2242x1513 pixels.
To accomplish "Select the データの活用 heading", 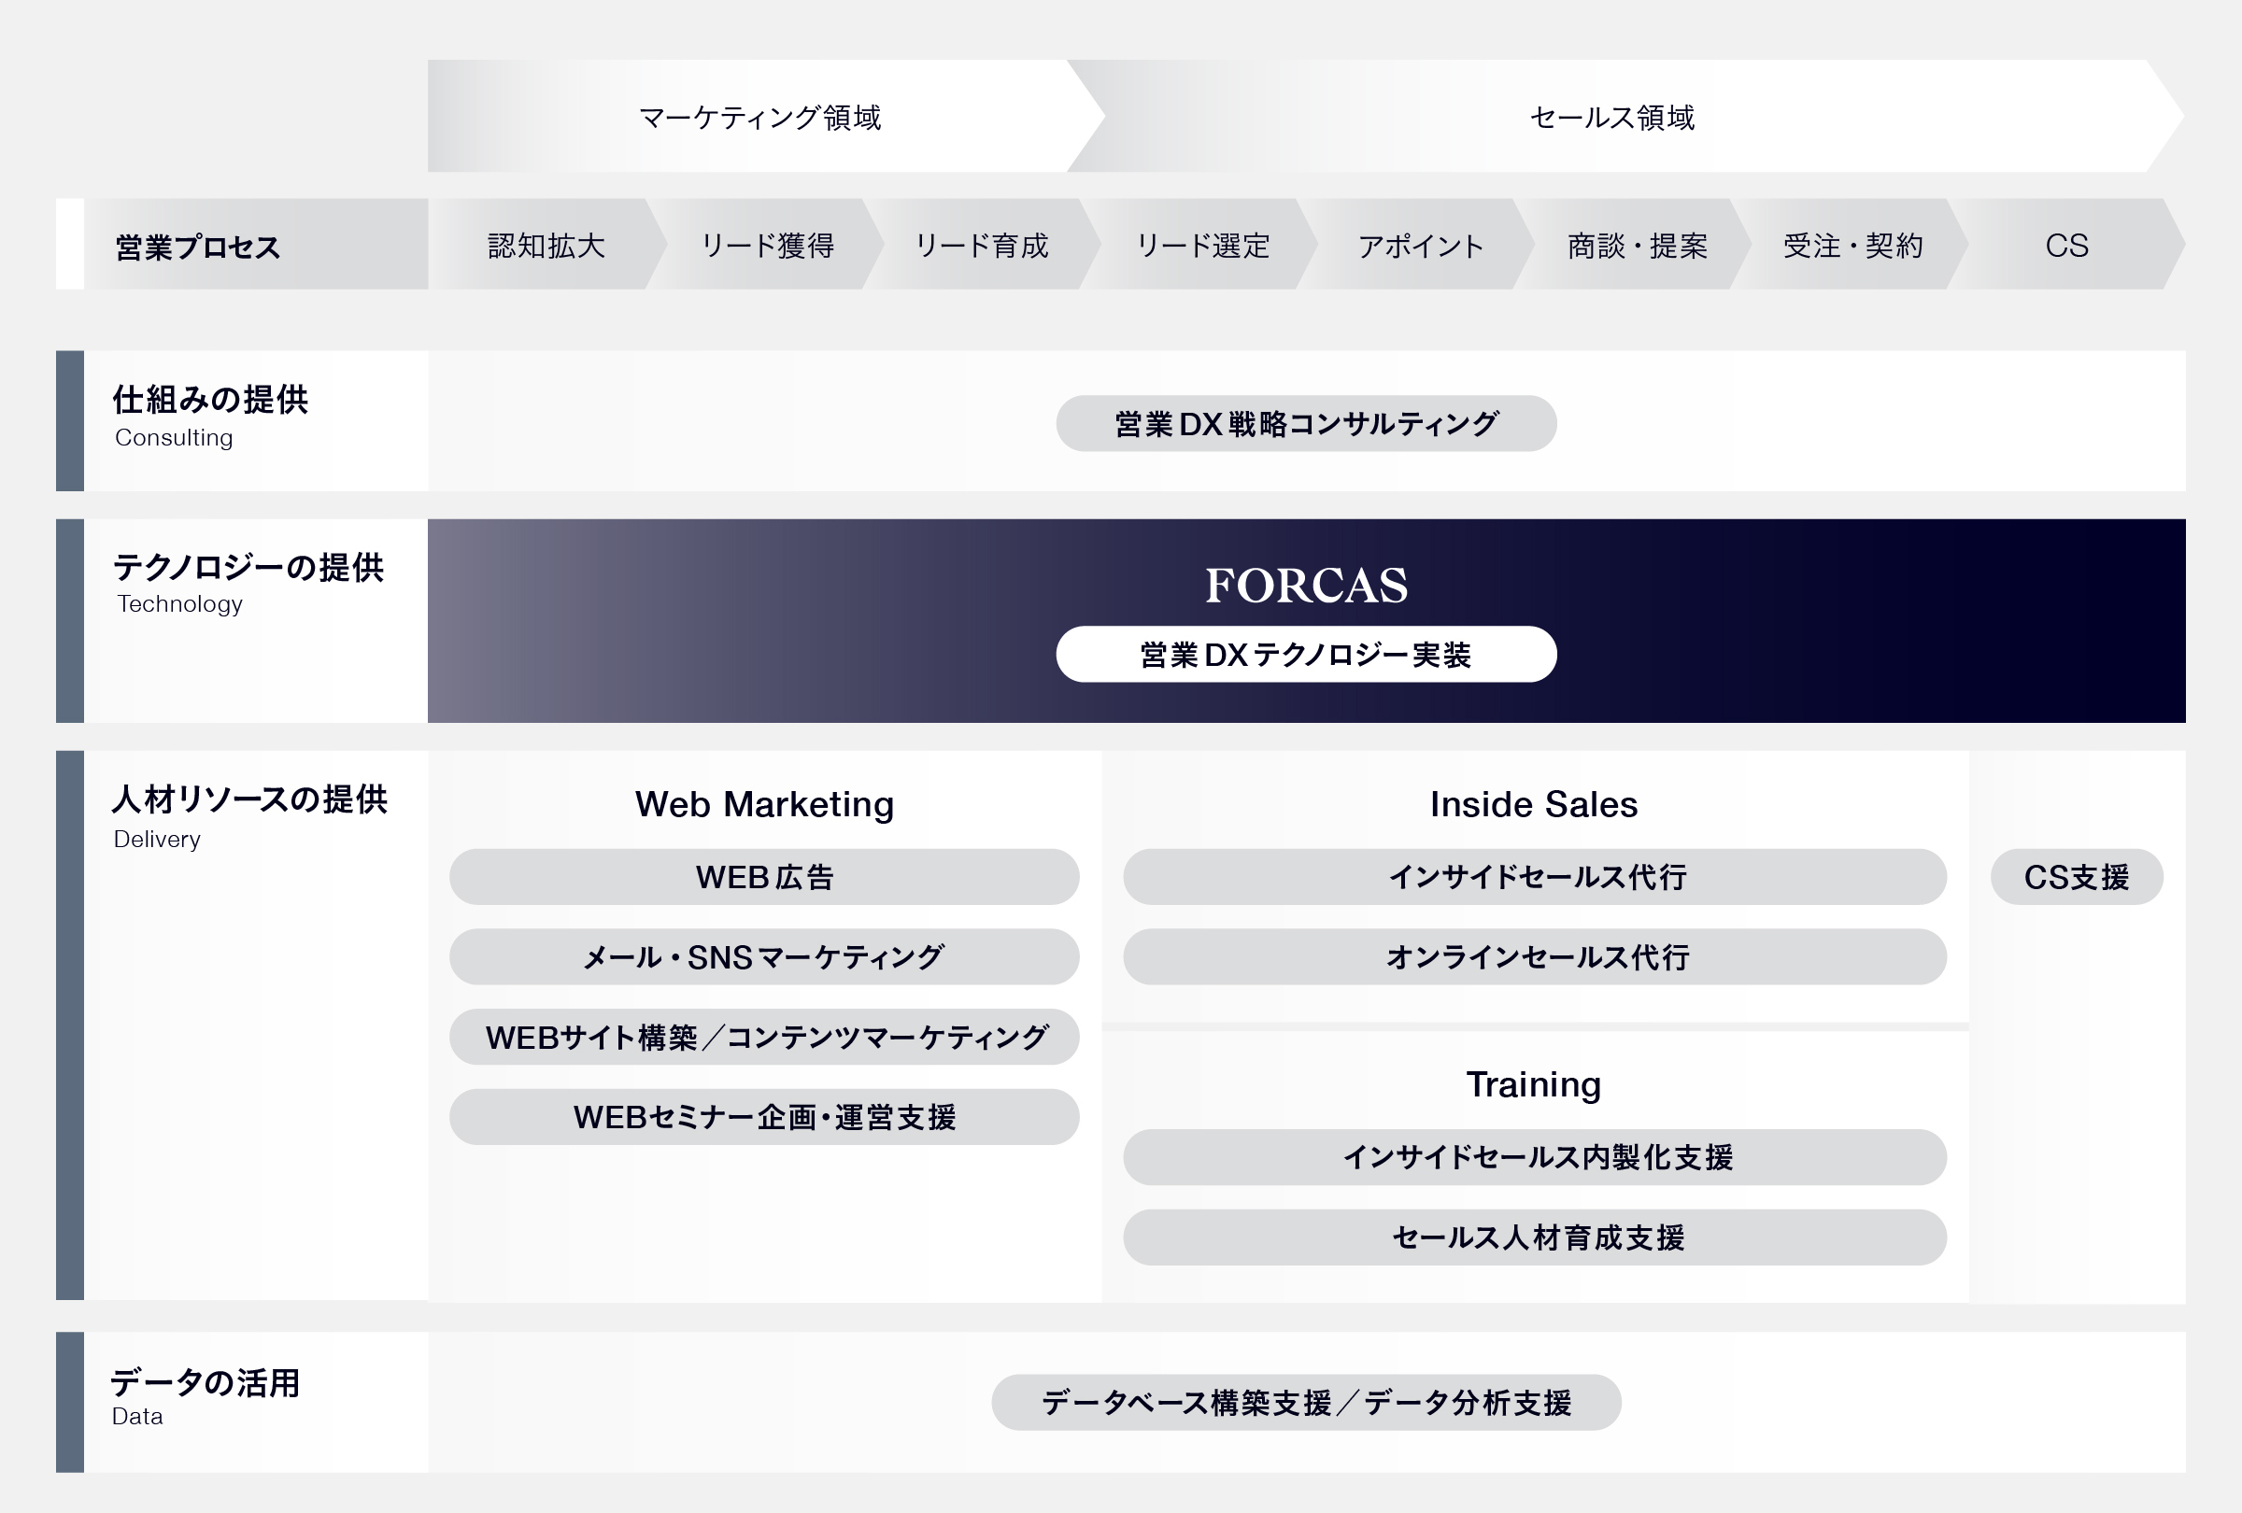I will (x=206, y=1383).
